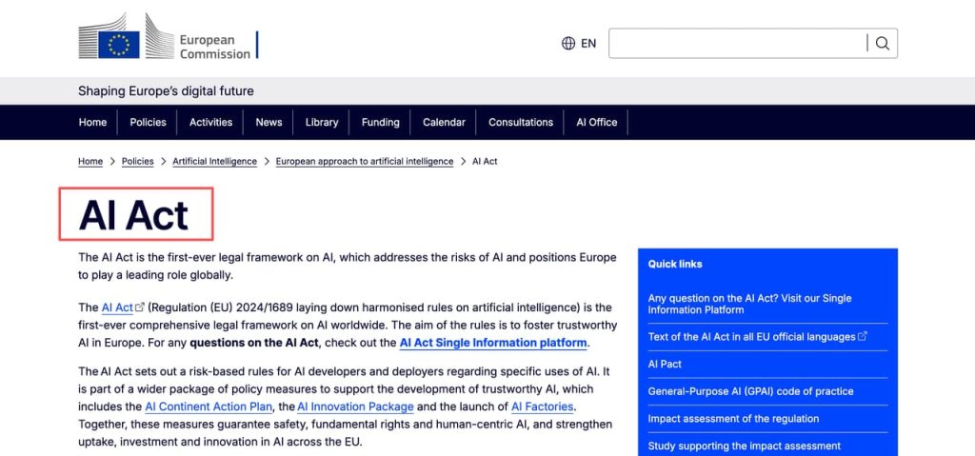The height and width of the screenshot is (456, 975).
Task: Go to Artificial Intelligence breadcrumb link
Action: 214,161
